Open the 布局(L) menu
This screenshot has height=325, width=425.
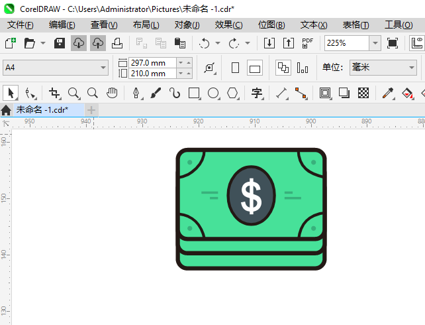coord(146,25)
